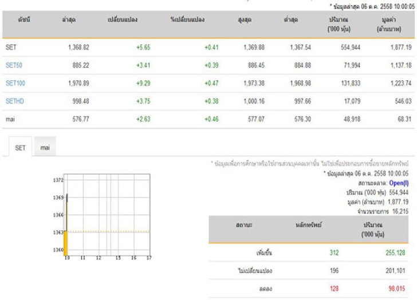Select SETHD high value 1,000.16
Screen dimensions: 417x300
pos(254,101)
